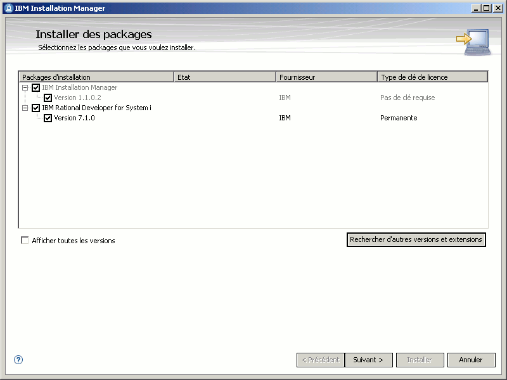Click the Installer button

tap(420, 360)
